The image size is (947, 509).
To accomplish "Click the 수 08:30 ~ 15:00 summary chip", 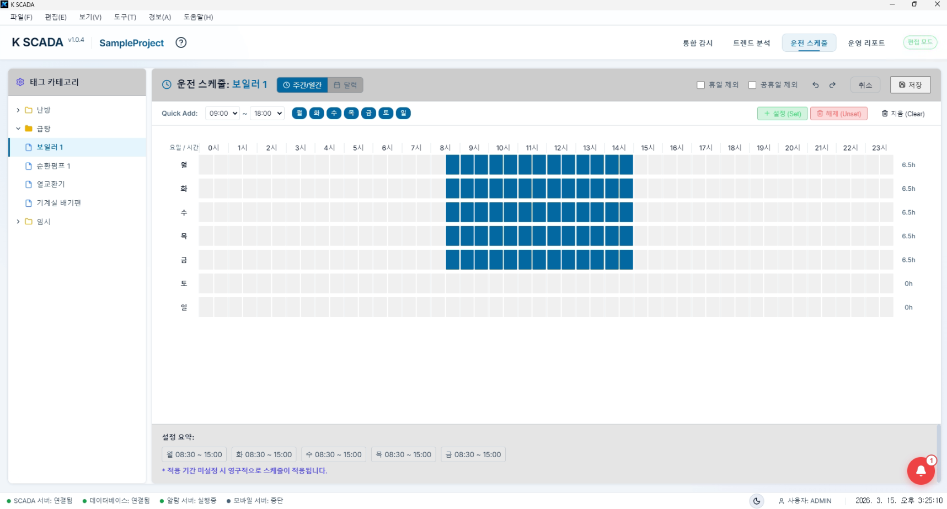I will pos(334,454).
